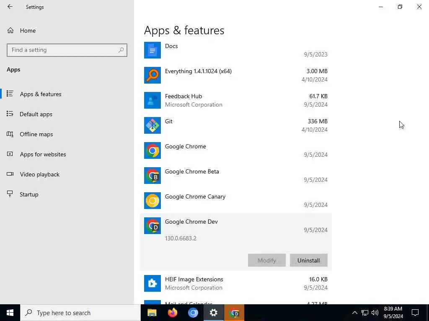Open the notification center icon
The width and height of the screenshot is (429, 321).
pyautogui.click(x=415, y=313)
